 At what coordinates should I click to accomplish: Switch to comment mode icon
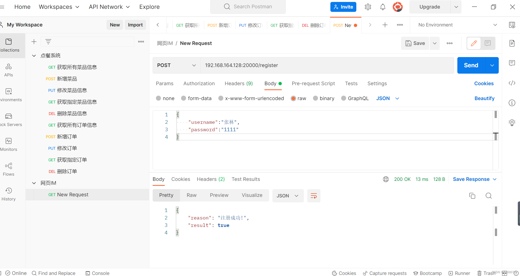click(488, 43)
